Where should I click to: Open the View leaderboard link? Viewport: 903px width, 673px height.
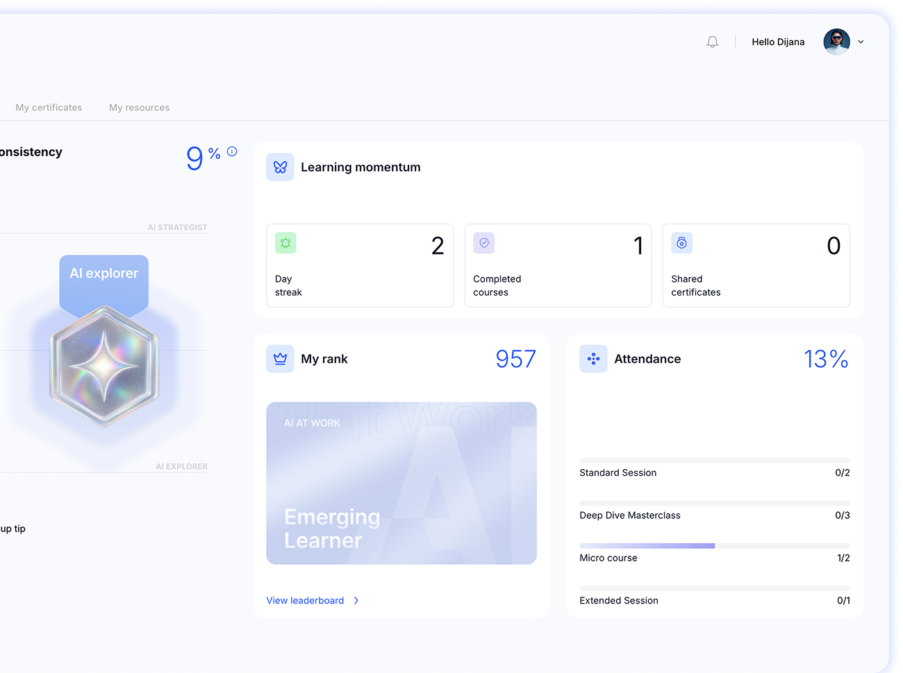tap(305, 601)
